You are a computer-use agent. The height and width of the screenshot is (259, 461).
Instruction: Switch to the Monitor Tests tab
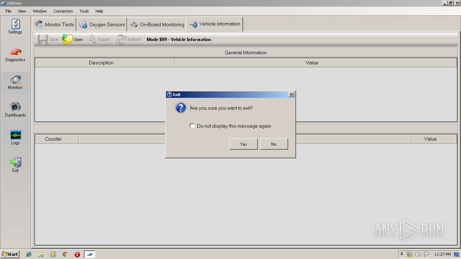coord(54,24)
